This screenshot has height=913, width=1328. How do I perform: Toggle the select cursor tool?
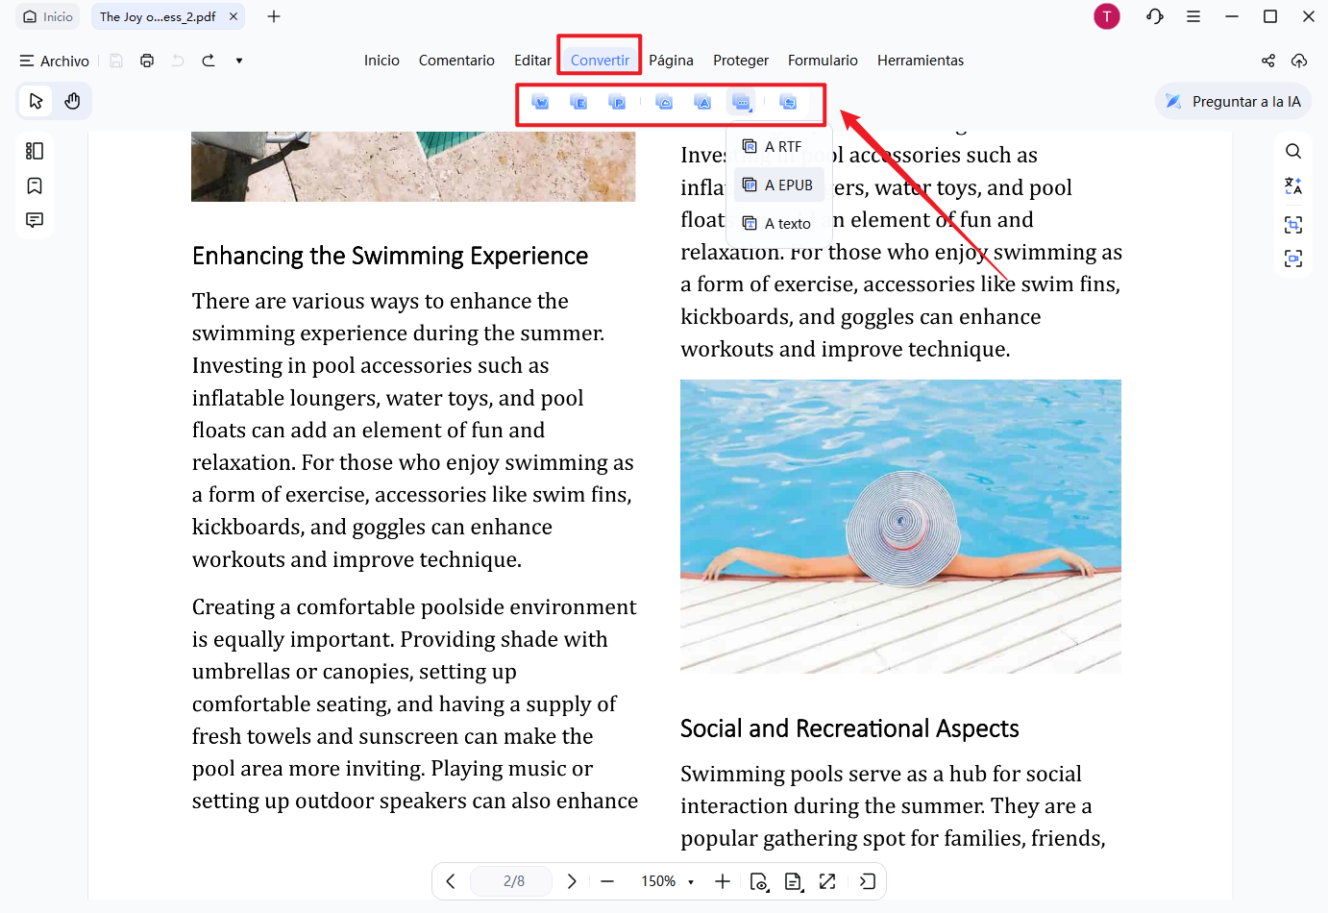[37, 101]
